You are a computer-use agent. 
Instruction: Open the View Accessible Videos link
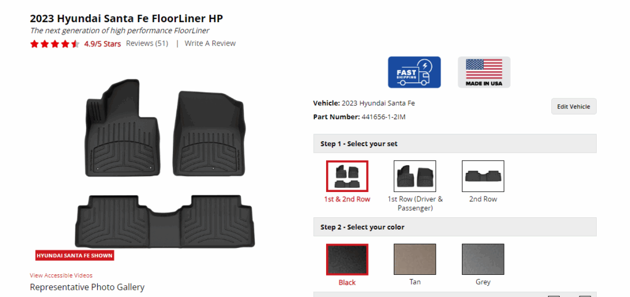[x=61, y=276]
